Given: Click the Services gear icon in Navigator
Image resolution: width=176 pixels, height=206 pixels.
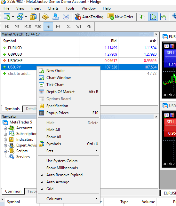Looking at the screenshot, I should point(12,157).
